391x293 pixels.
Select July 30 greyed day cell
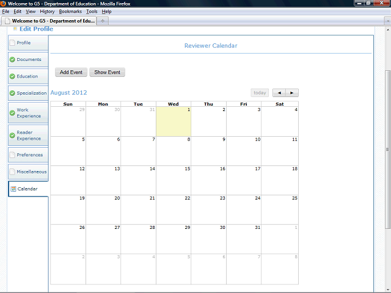(103, 121)
